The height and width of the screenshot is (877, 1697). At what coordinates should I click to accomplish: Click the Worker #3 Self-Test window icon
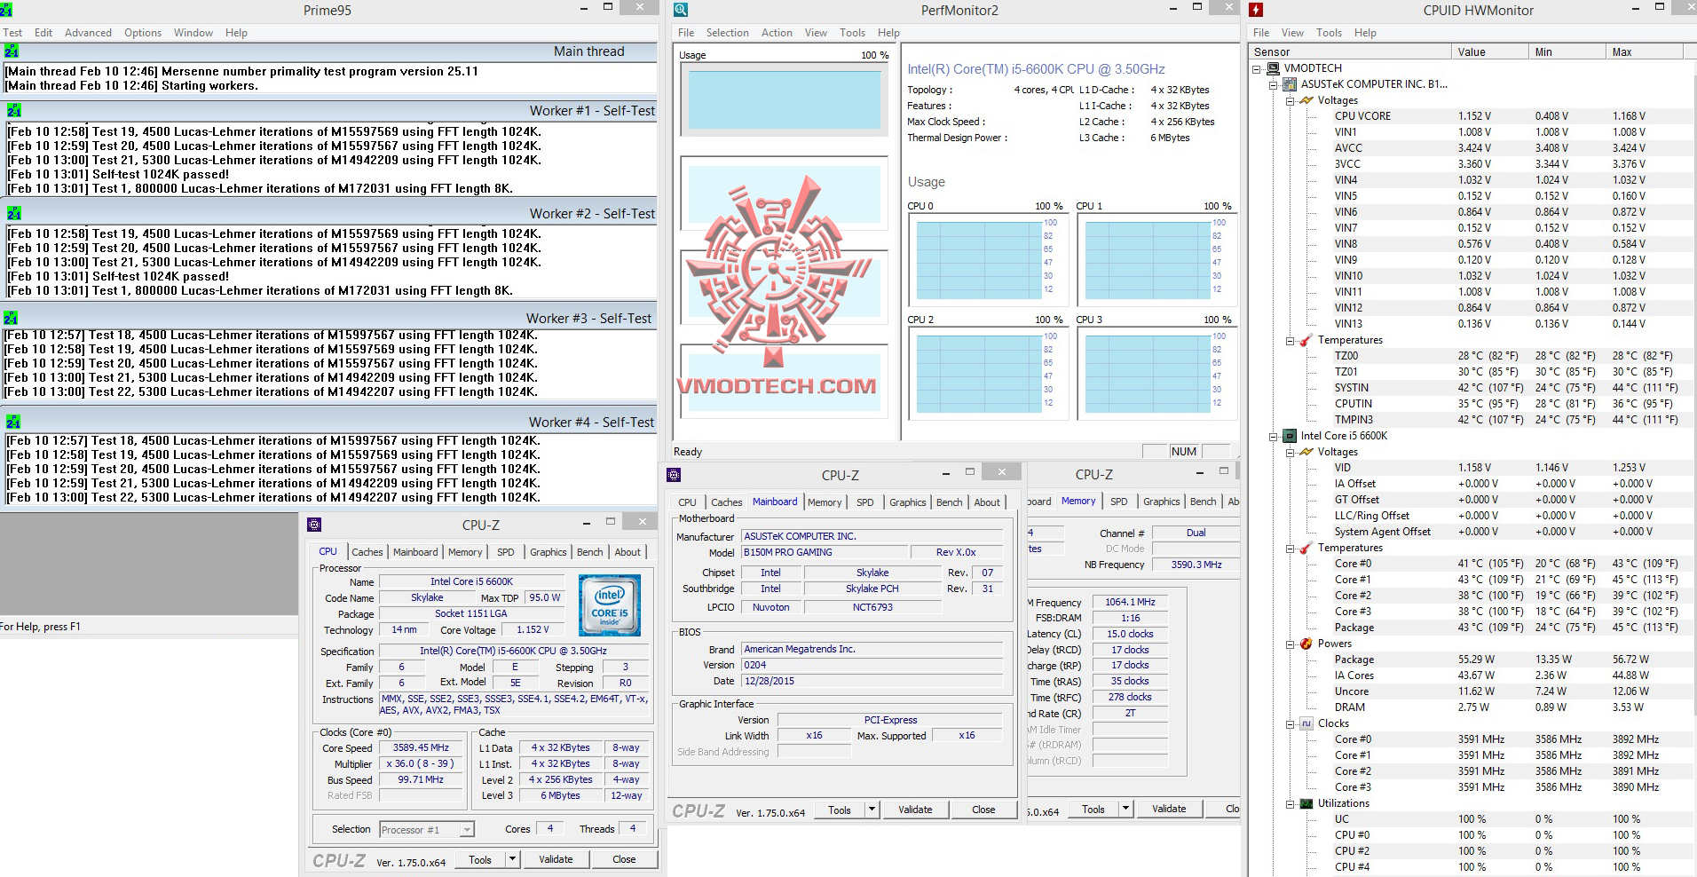[x=11, y=319]
